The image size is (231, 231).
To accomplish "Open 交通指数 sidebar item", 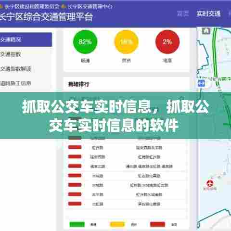I will coord(11,54).
